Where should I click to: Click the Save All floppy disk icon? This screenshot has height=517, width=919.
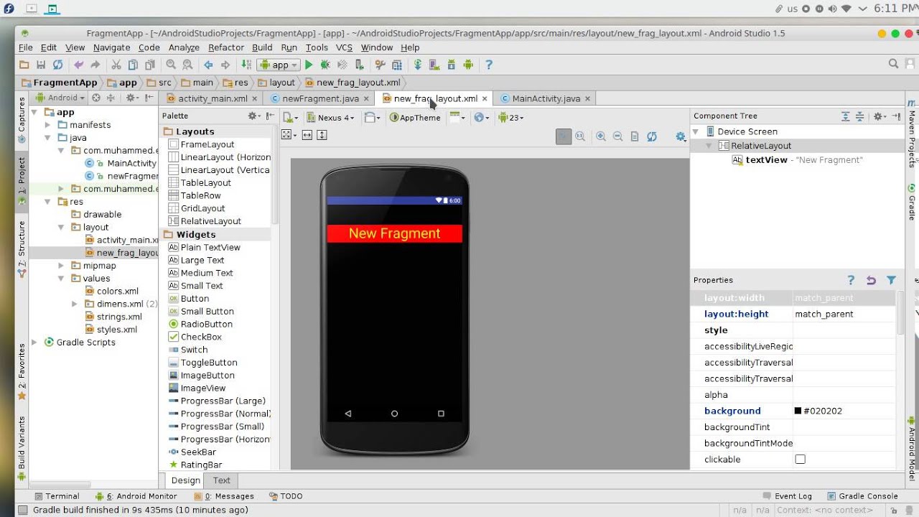tap(41, 65)
